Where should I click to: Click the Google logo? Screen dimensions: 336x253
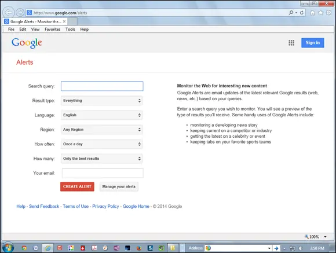point(27,43)
